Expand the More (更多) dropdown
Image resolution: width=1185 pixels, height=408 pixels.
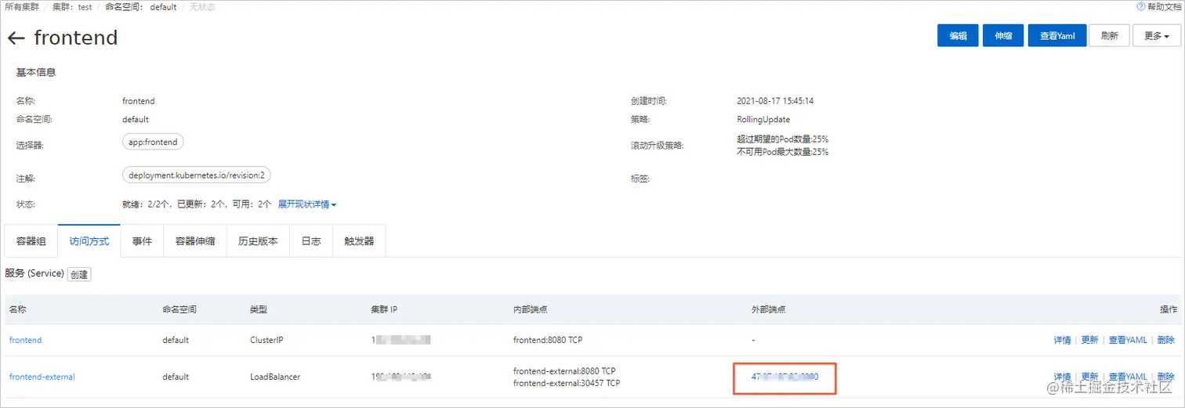tap(1157, 36)
